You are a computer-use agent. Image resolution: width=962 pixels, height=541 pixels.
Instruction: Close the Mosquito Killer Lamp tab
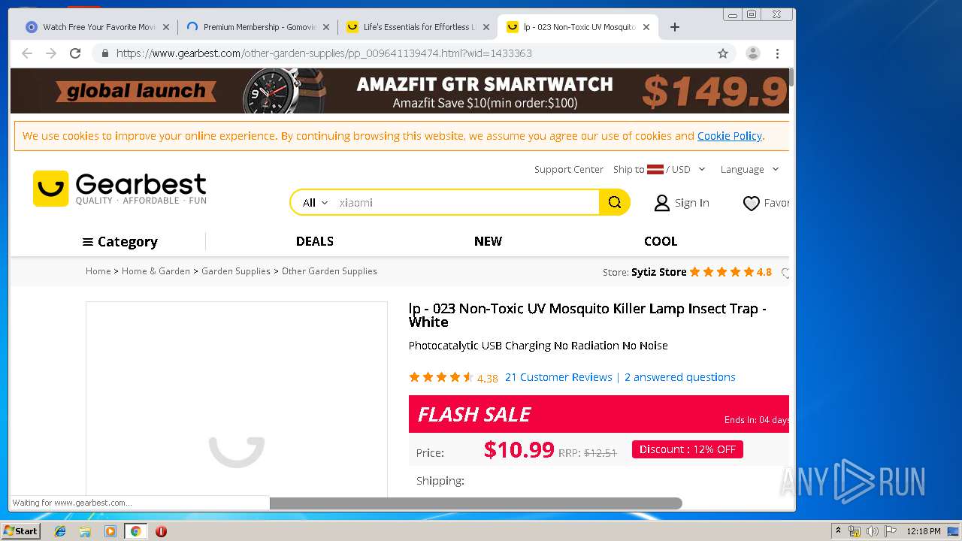pos(646,27)
